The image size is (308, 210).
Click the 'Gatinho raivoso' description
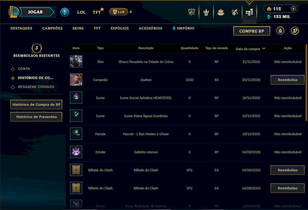(x=146, y=152)
